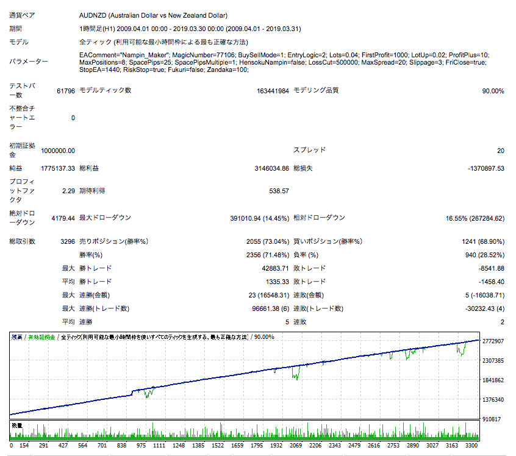
Task: Click the average loss trade value -1458.40
Action: pos(492,282)
